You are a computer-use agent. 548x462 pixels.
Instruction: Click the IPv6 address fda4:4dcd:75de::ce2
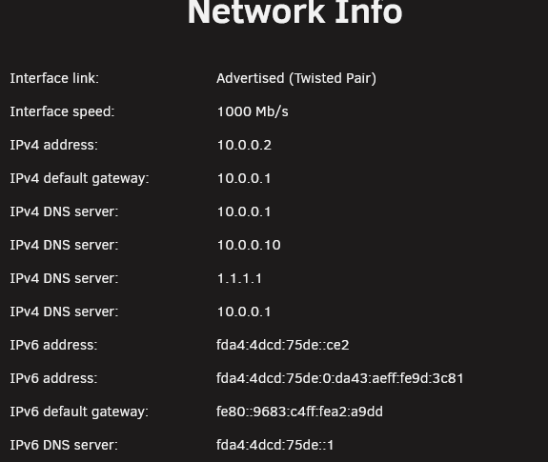(283, 345)
